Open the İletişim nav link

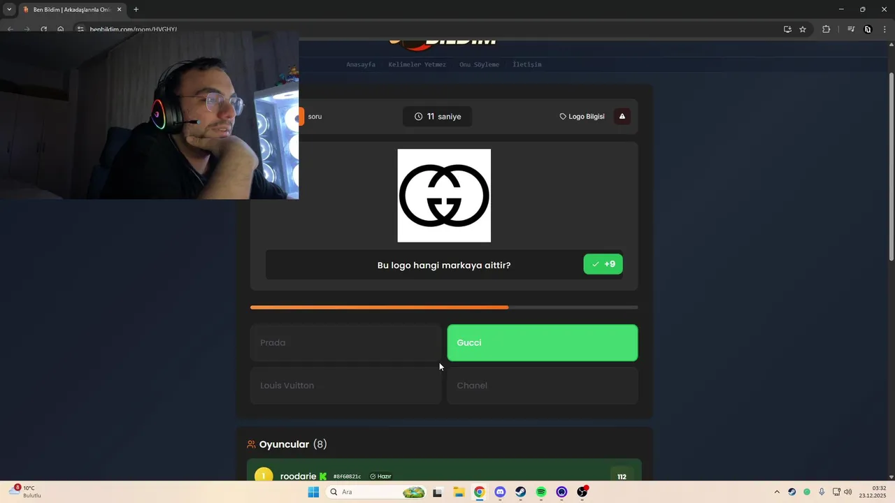click(527, 64)
